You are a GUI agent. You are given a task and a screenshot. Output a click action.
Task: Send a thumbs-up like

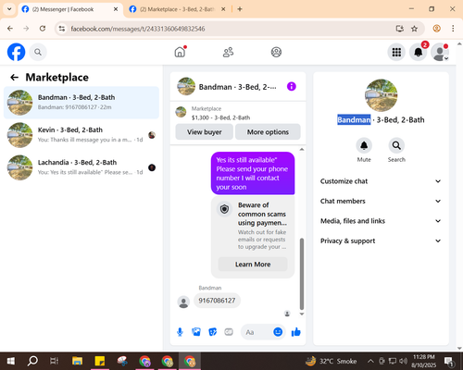click(295, 332)
